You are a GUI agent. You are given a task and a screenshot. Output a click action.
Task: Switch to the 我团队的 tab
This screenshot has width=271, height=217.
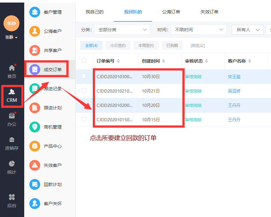(x=133, y=12)
